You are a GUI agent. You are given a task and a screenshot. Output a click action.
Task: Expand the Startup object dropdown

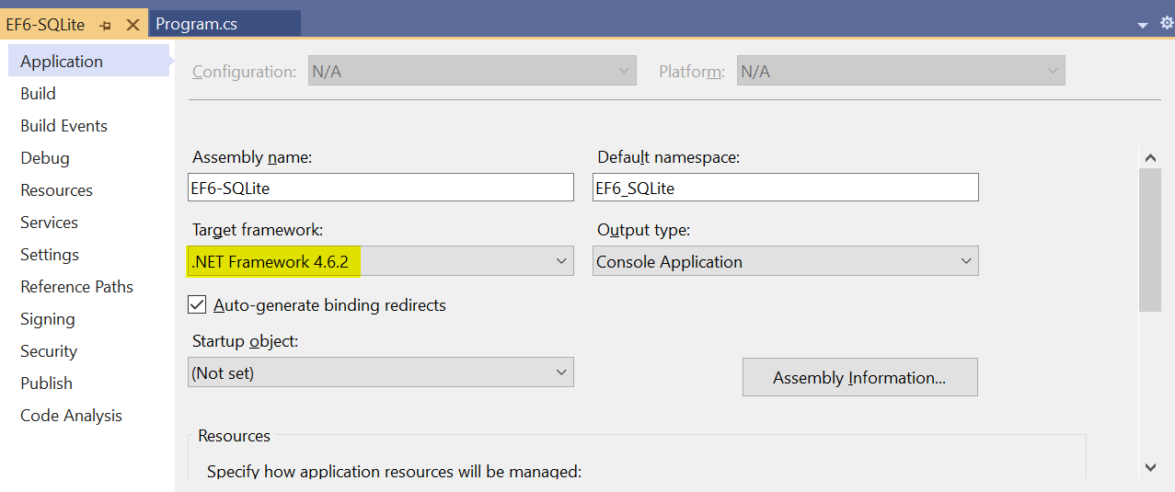(381, 372)
